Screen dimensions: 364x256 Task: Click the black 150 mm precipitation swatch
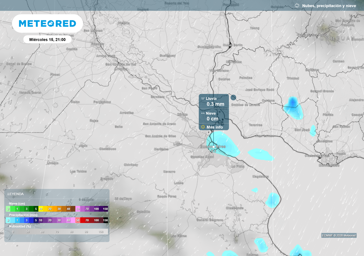coord(105,220)
